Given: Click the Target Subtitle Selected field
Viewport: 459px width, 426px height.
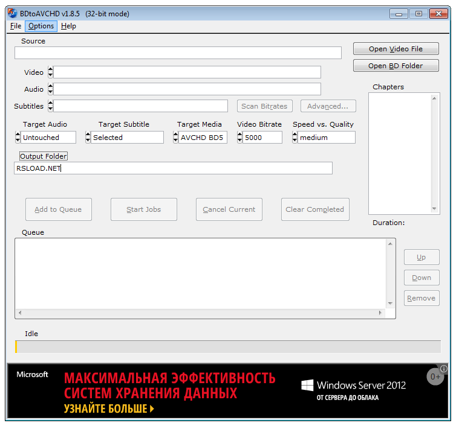Looking at the screenshot, I should (127, 137).
